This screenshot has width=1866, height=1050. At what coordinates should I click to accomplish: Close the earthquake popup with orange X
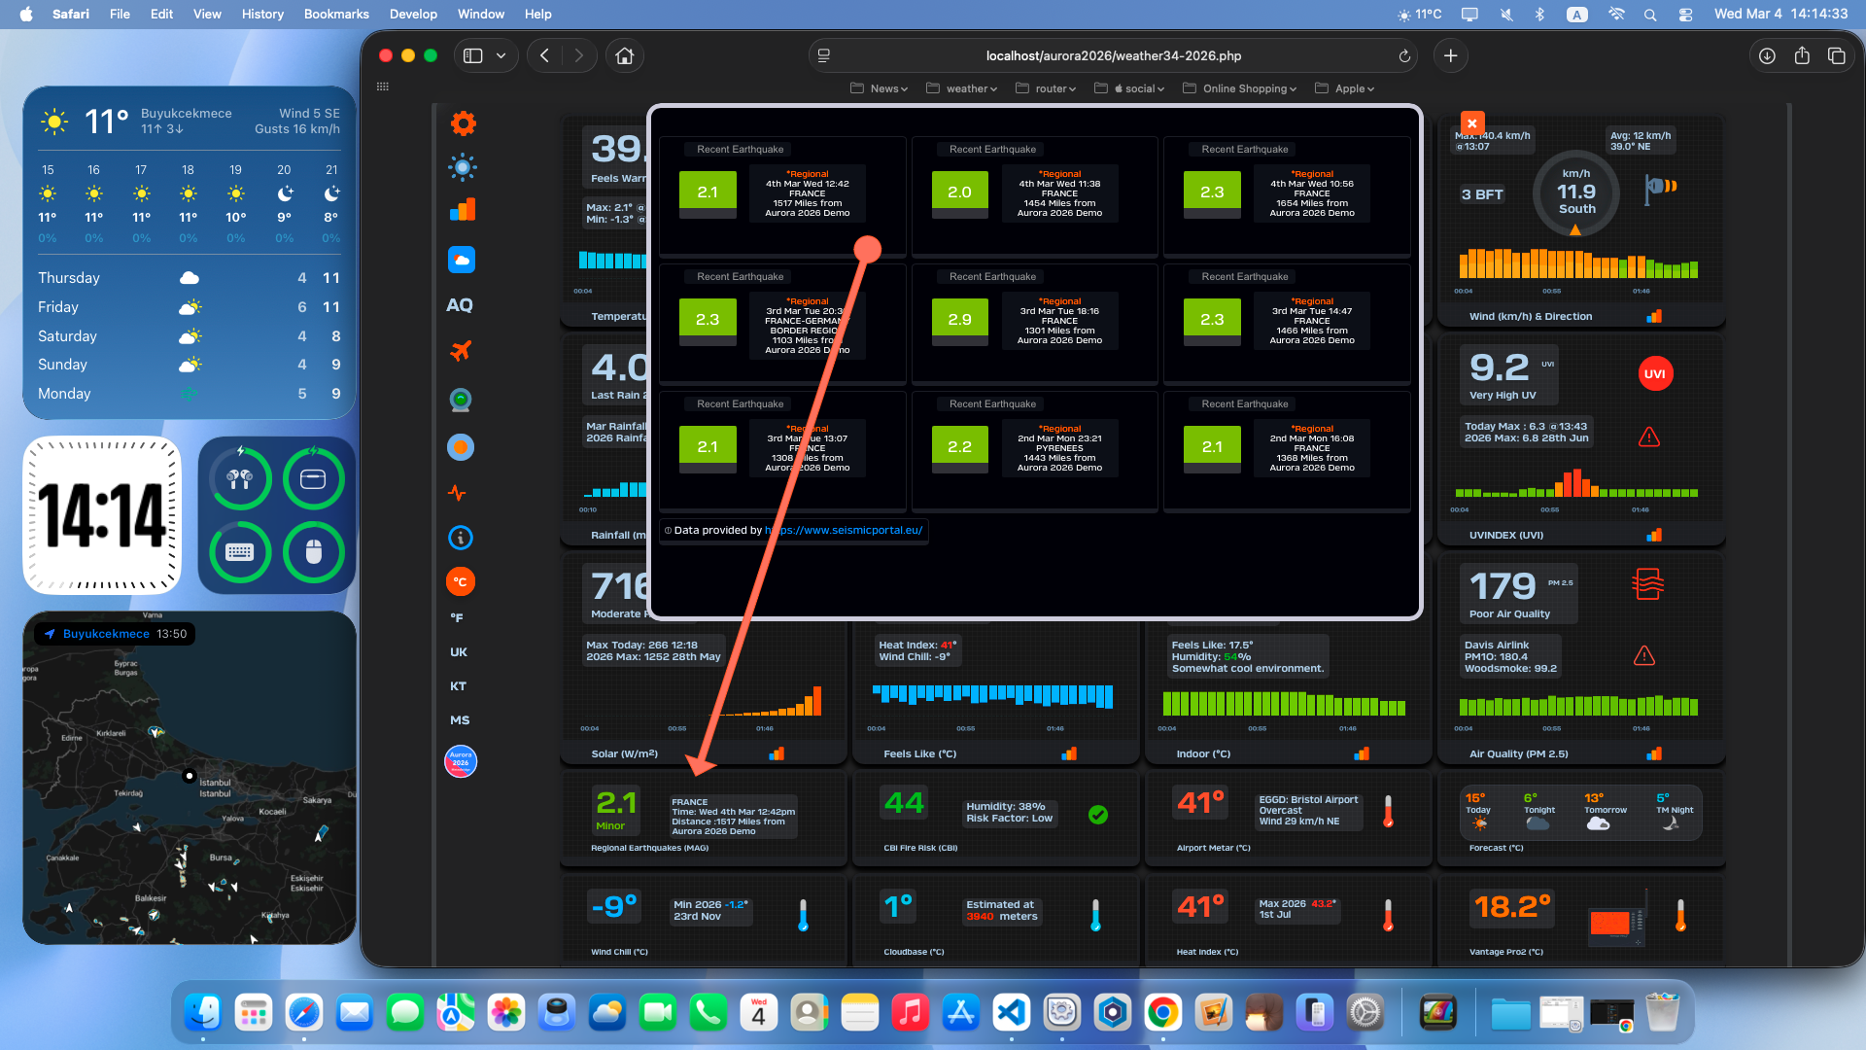(x=1472, y=123)
